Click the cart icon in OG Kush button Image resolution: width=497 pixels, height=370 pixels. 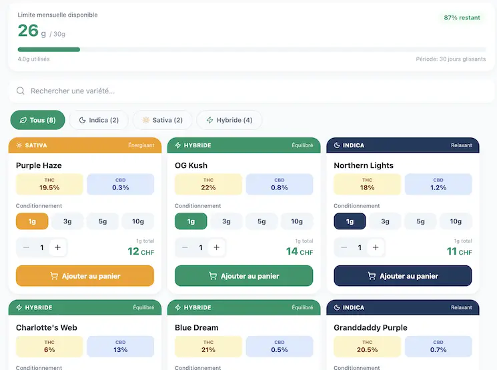[x=213, y=276]
